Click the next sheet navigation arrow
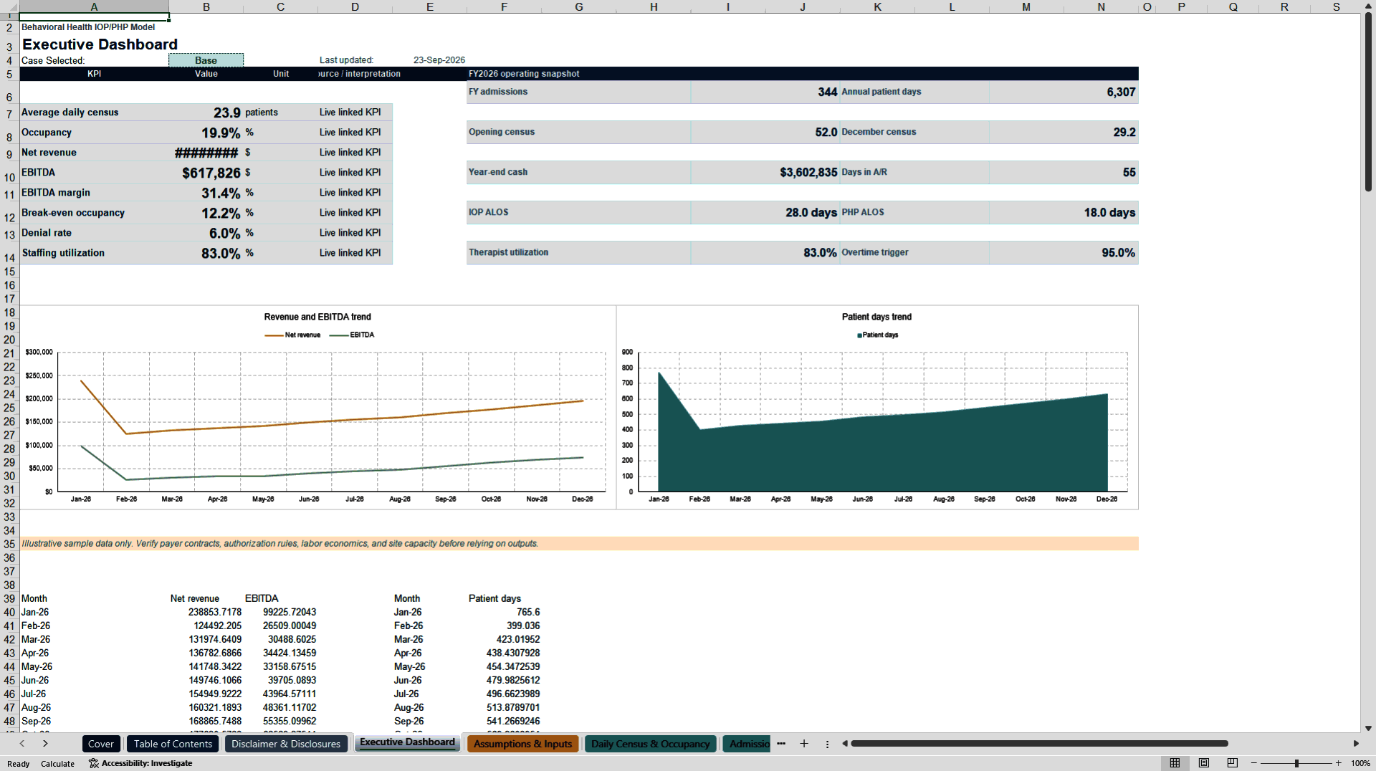The width and height of the screenshot is (1376, 771). pyautogui.click(x=45, y=744)
